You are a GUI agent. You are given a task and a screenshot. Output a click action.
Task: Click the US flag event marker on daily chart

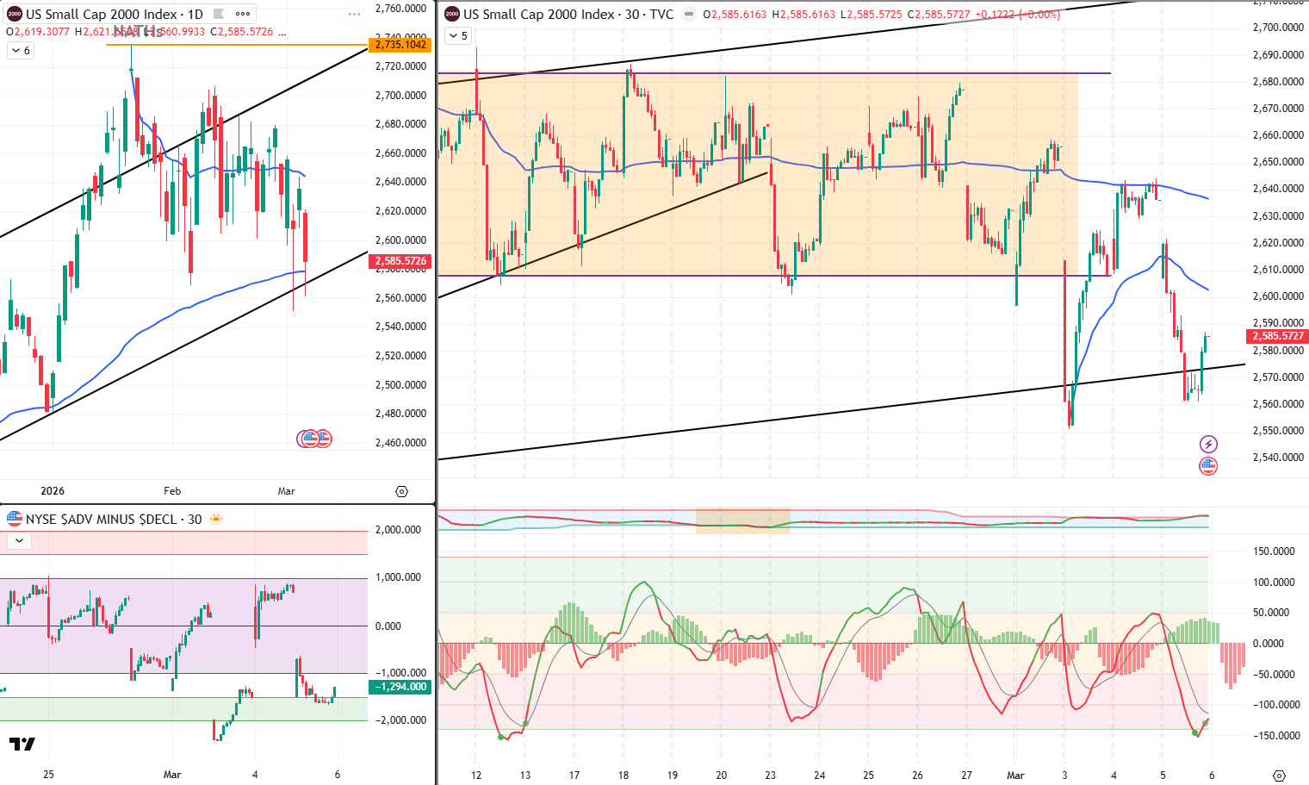pos(322,439)
